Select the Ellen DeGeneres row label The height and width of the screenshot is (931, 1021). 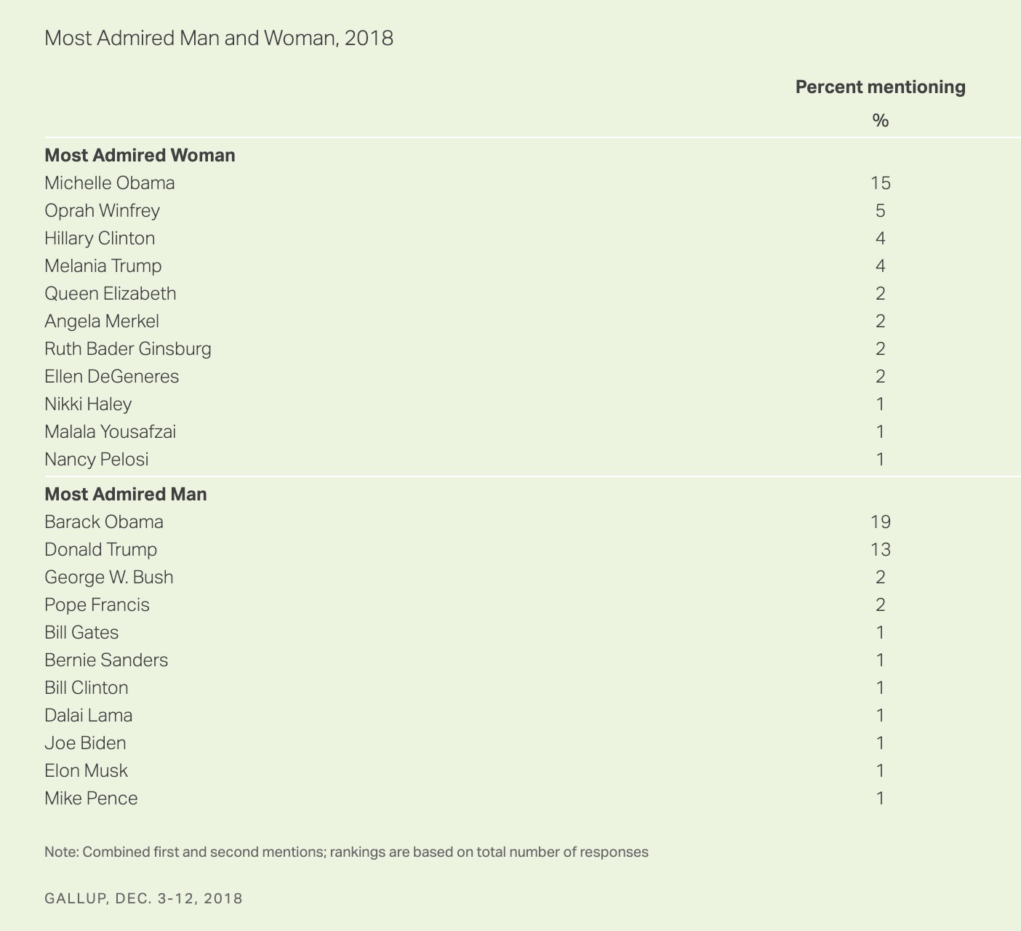coord(111,376)
